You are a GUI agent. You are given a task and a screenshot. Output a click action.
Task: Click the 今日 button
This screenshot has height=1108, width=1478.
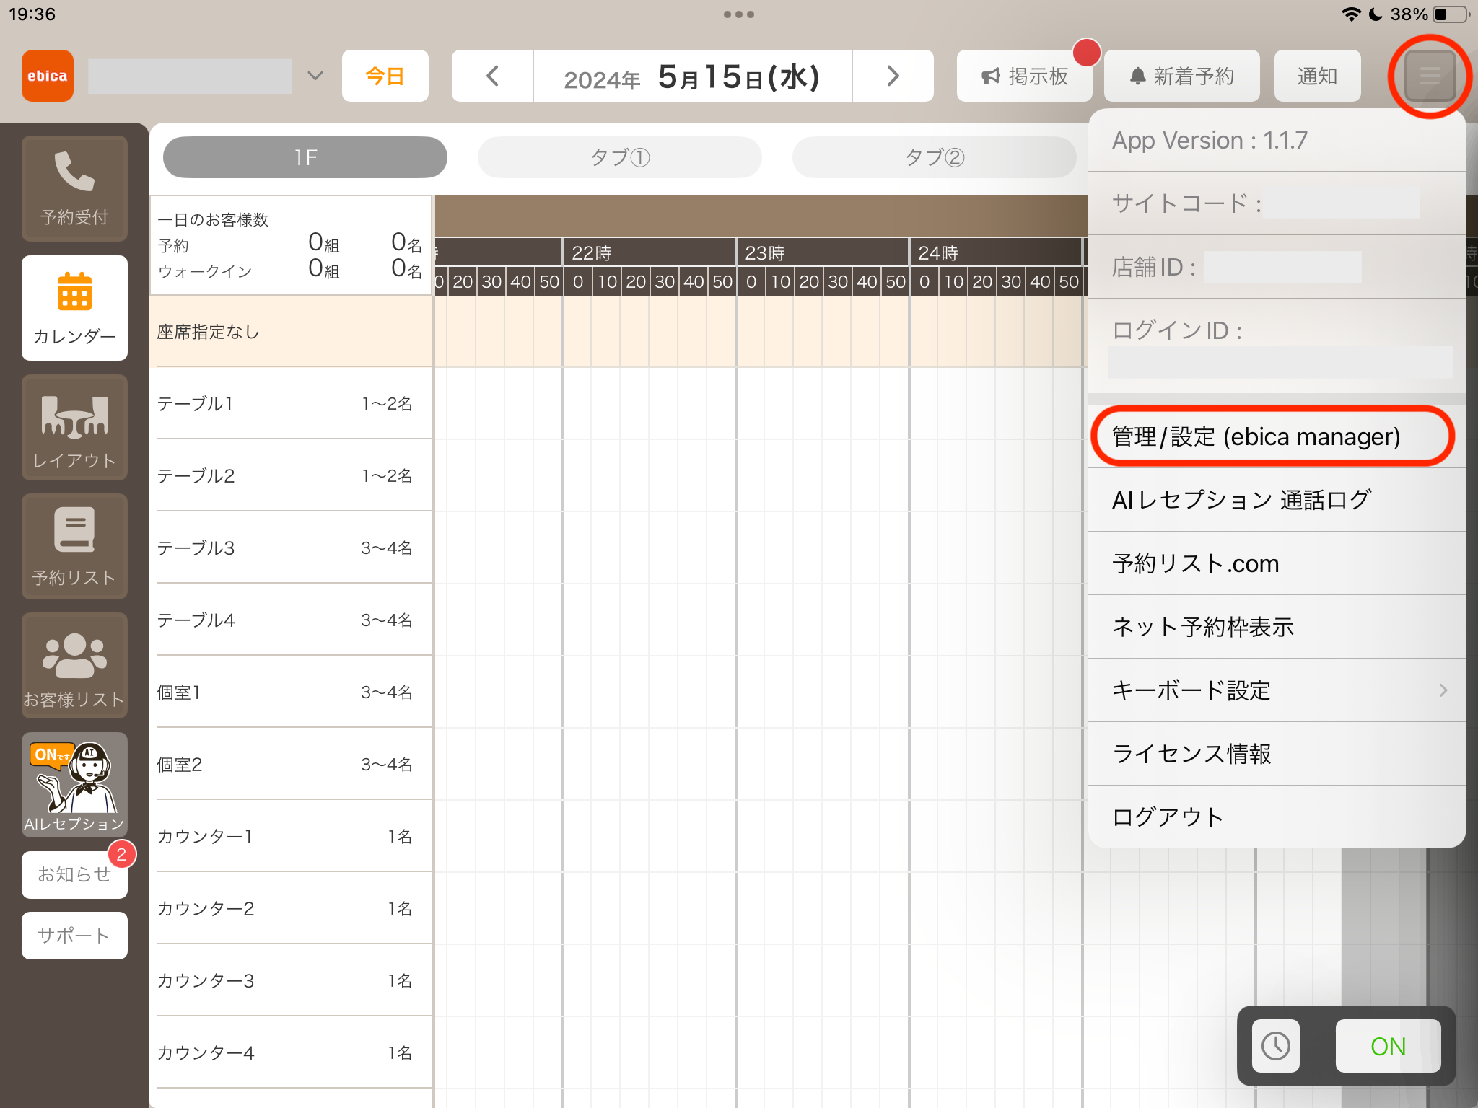(x=385, y=76)
